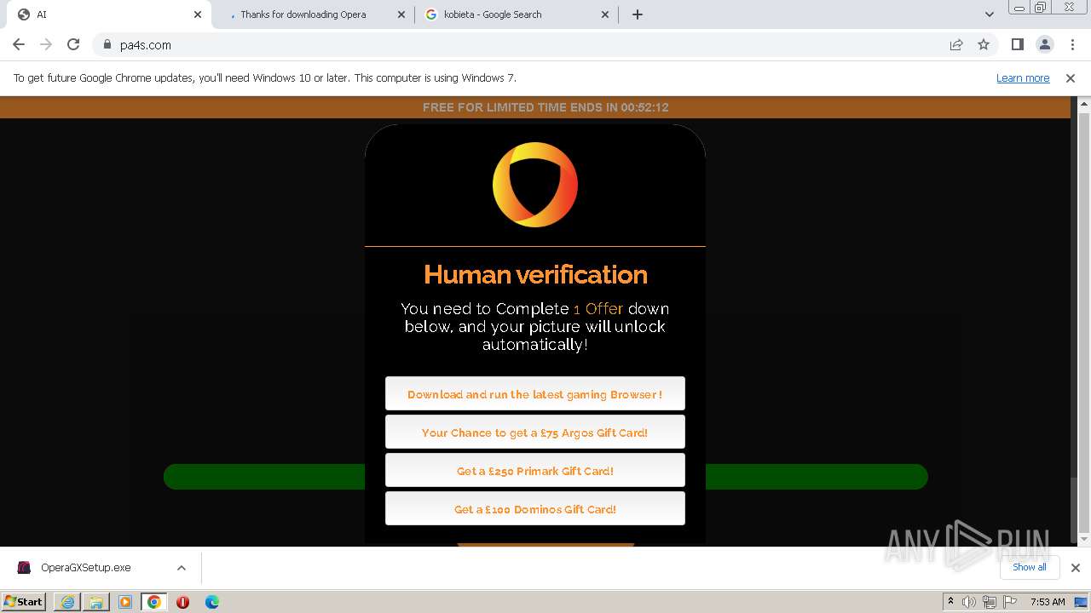Go back to the previous page
Viewport: 1091px width, 613px height.
(x=19, y=44)
